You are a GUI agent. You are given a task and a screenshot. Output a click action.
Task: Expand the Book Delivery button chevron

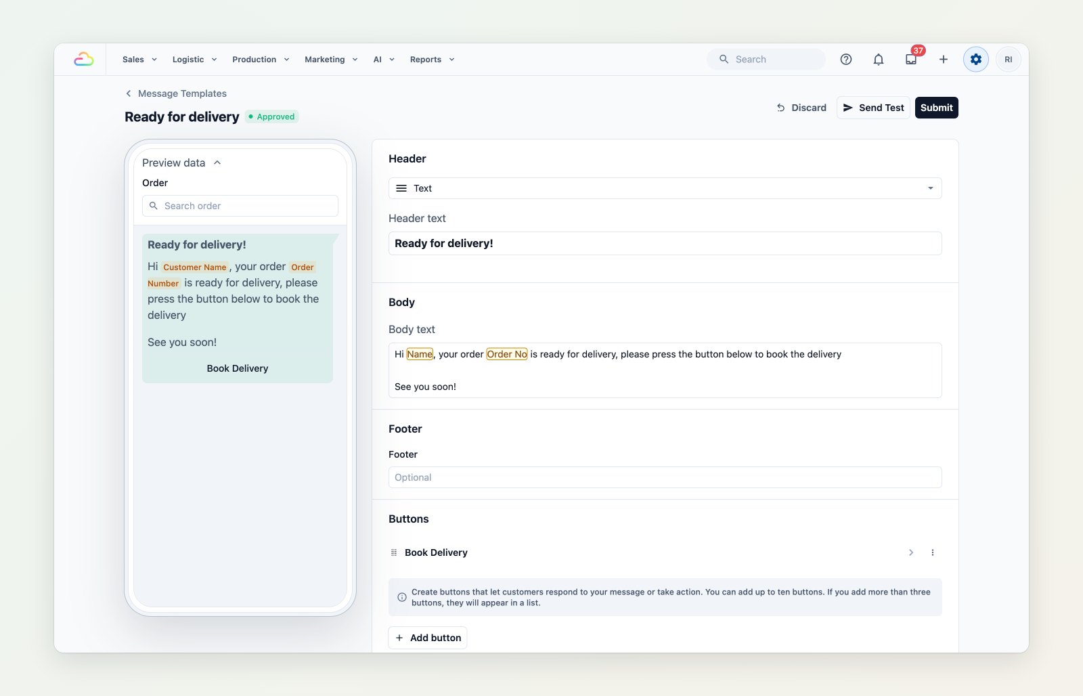[911, 552]
